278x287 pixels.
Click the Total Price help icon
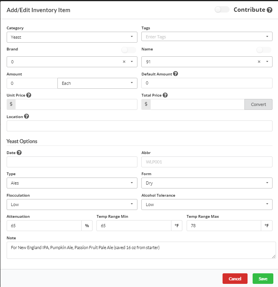click(x=165, y=95)
